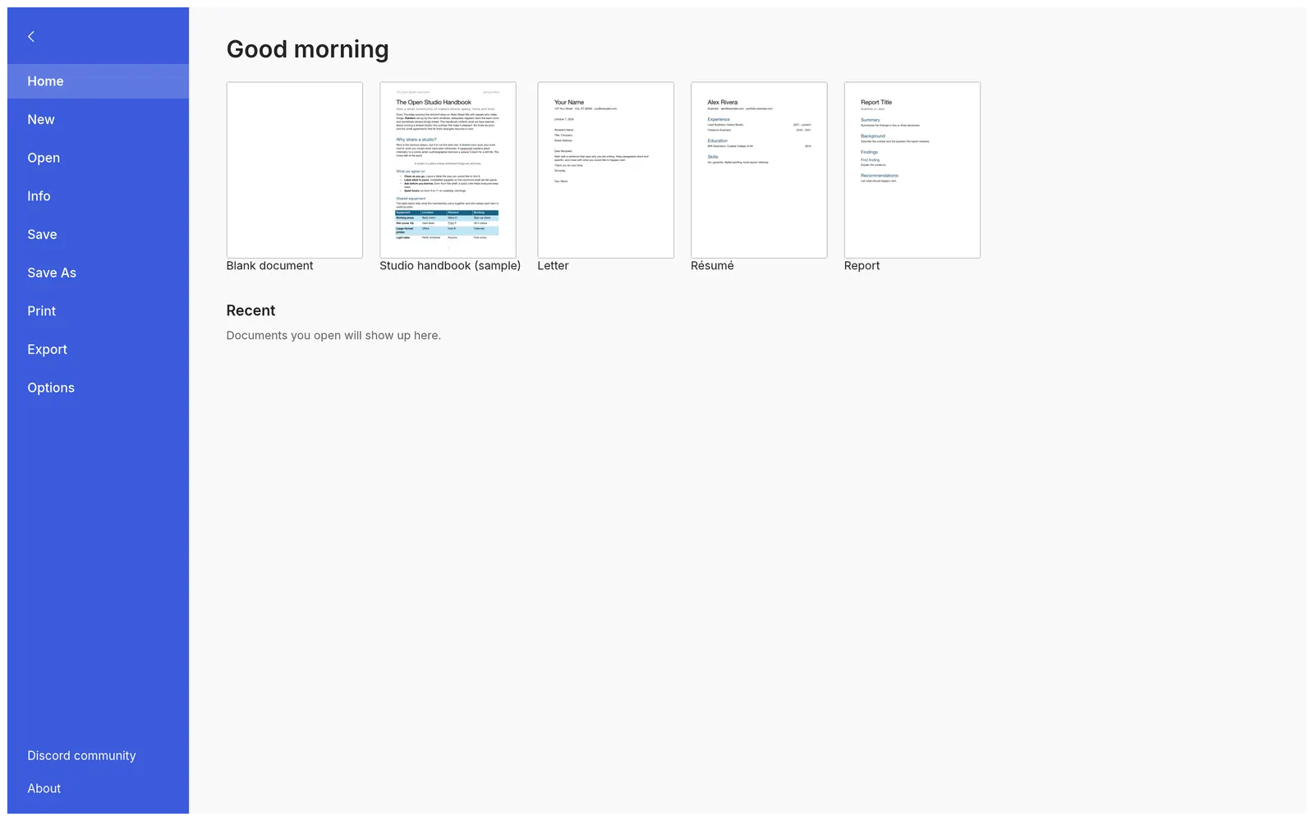Go to Open in the sidebar
Screen dimensions: 1314x821
click(x=98, y=158)
